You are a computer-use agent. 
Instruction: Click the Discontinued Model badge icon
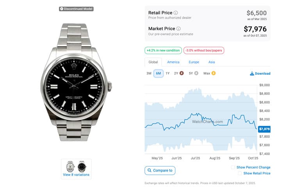coord(62,9)
